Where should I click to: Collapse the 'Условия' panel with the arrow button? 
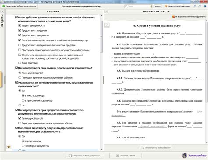pos(2,11)
